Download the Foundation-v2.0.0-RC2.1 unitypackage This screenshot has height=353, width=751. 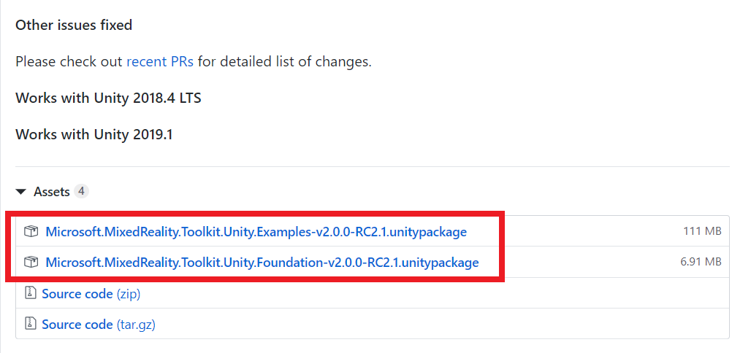(262, 263)
